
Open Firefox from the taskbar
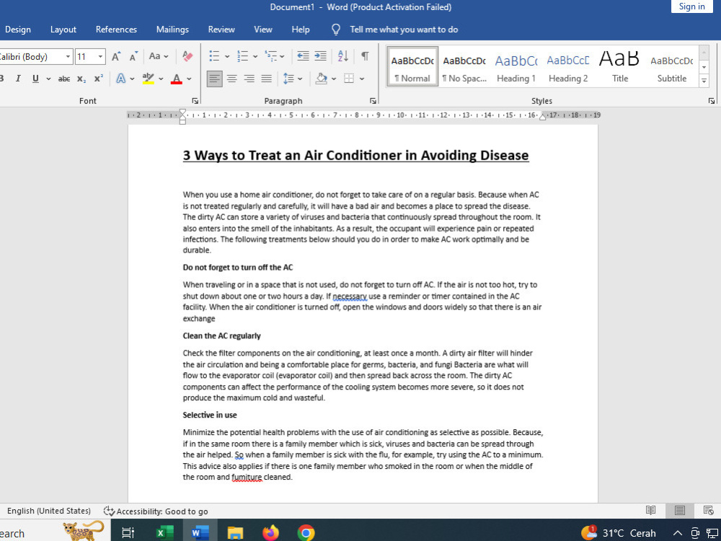click(x=271, y=533)
